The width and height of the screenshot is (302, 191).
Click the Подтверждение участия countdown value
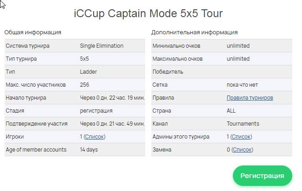point(112,124)
